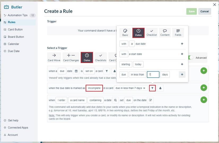Select the Card Move trigger tab
This screenshot has height=143, width=219.
click(x=54, y=57)
